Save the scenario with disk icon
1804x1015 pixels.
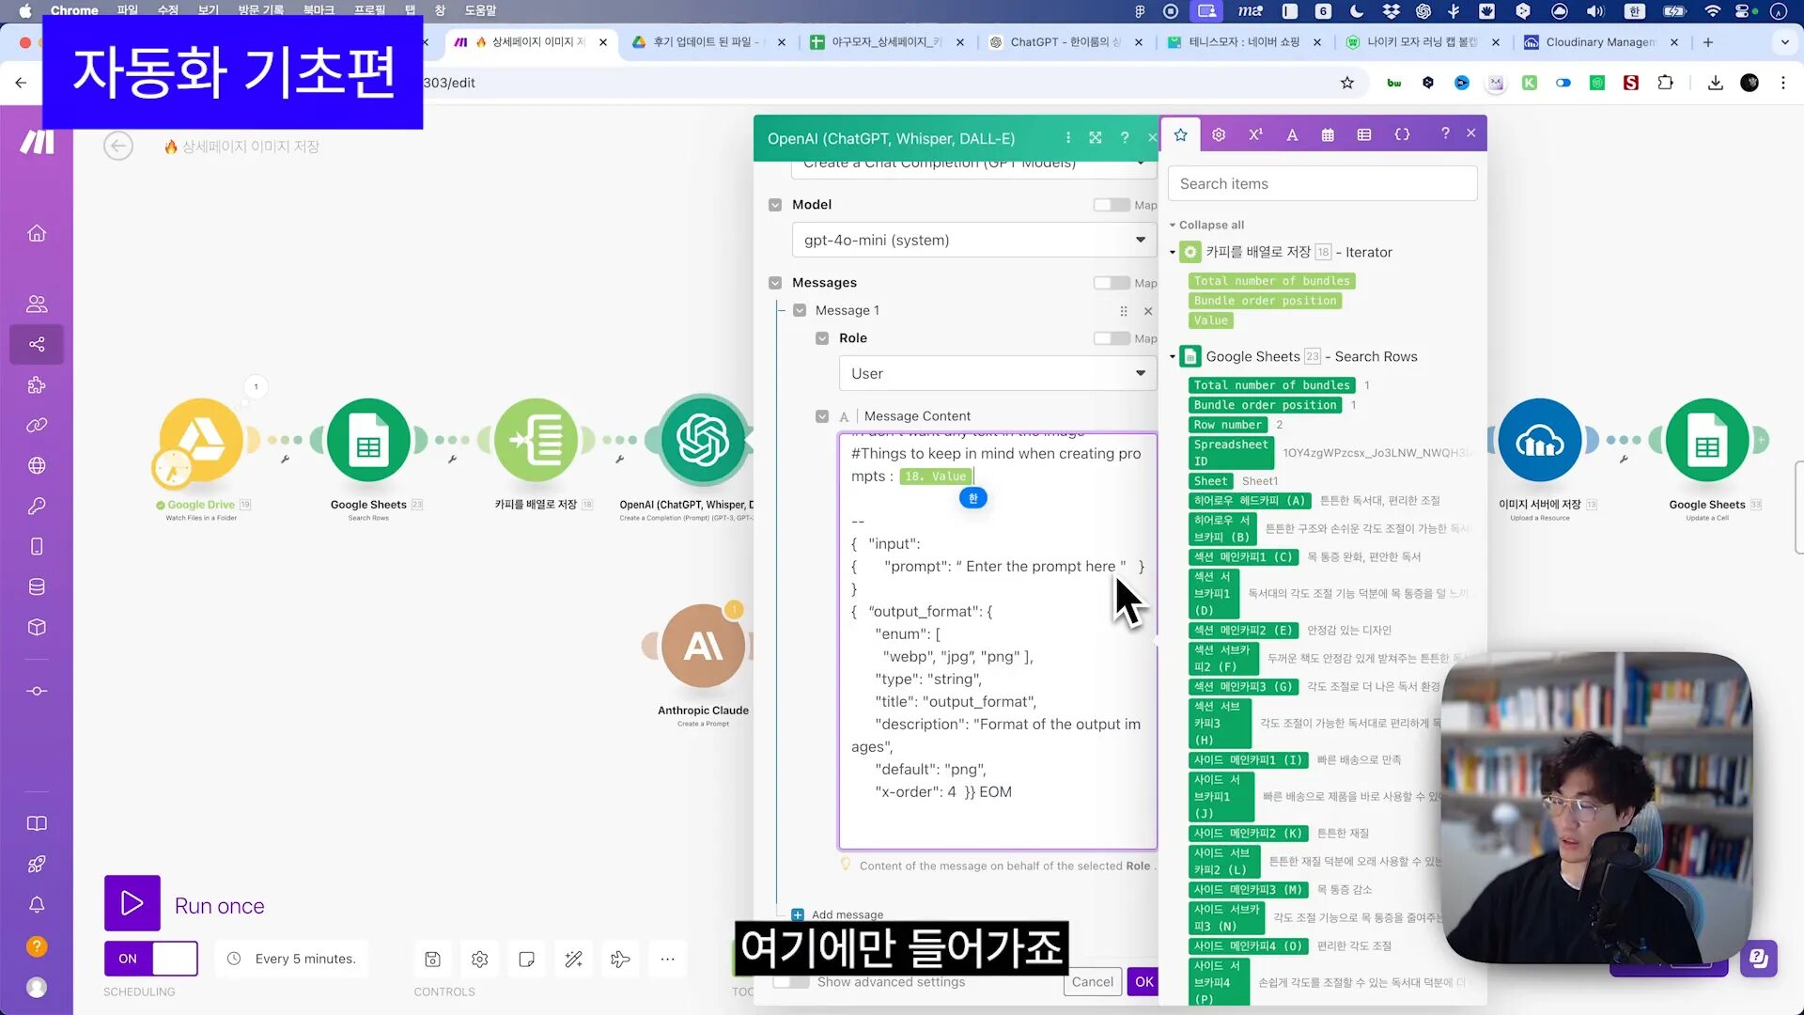[x=432, y=959]
